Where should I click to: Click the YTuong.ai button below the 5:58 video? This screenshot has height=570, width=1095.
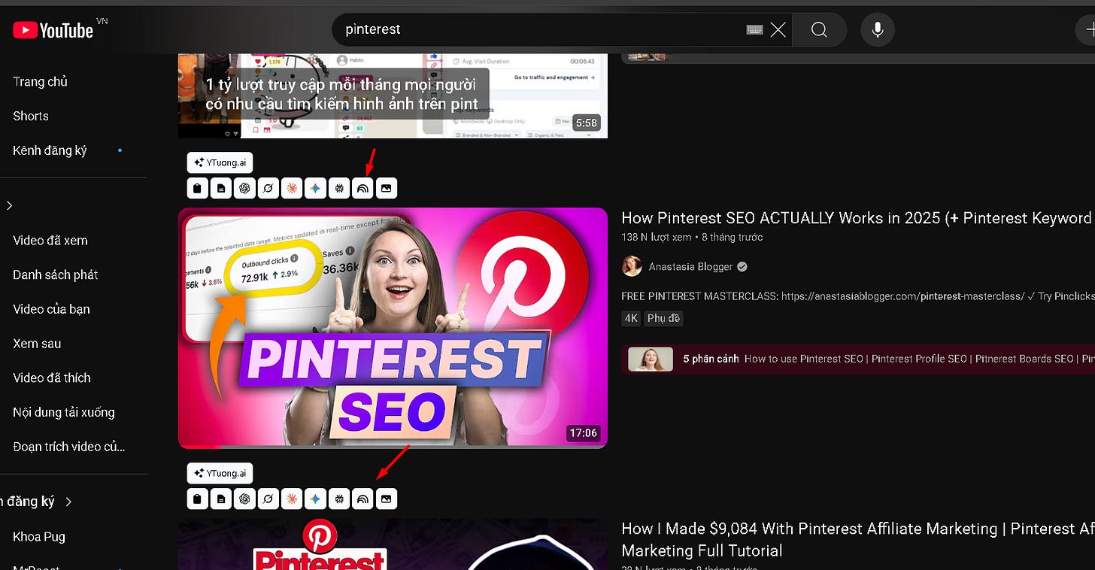(x=220, y=162)
